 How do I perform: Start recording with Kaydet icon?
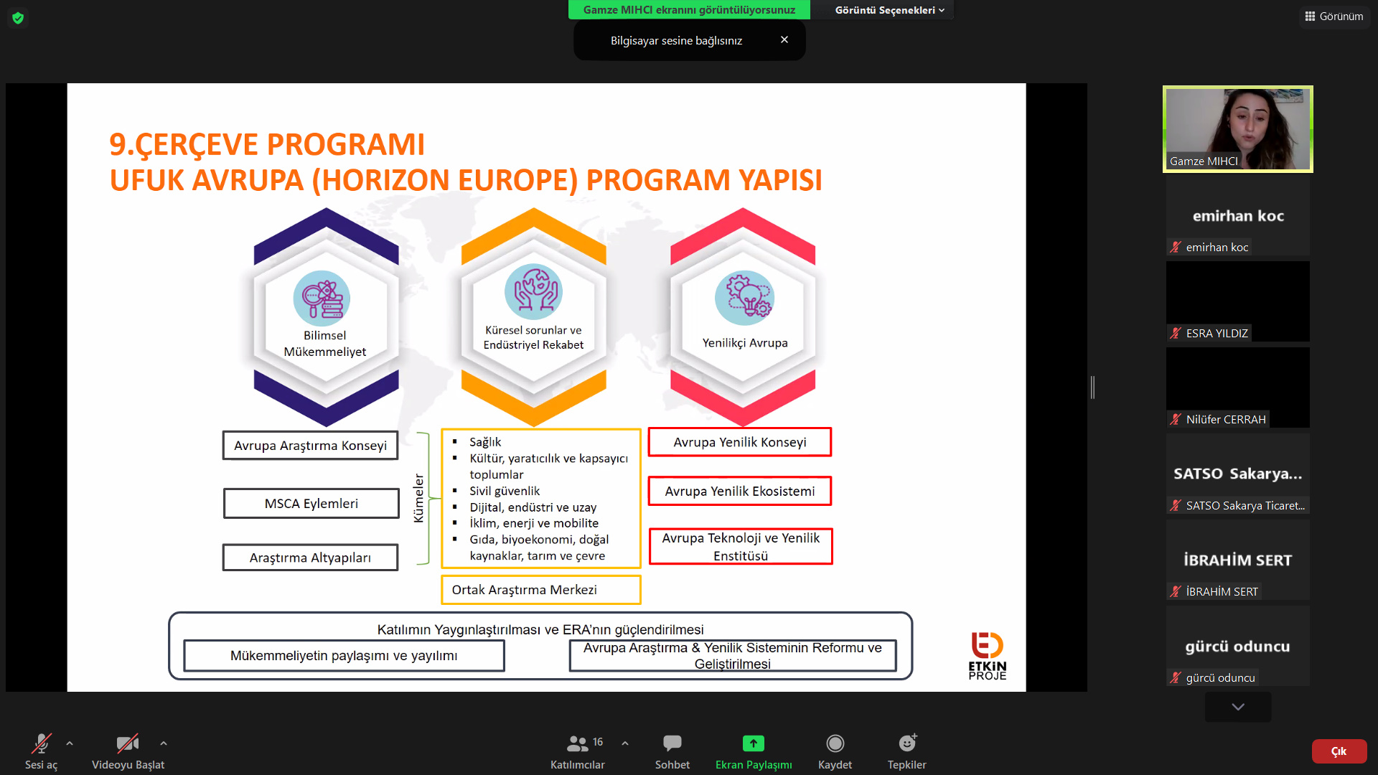[835, 744]
